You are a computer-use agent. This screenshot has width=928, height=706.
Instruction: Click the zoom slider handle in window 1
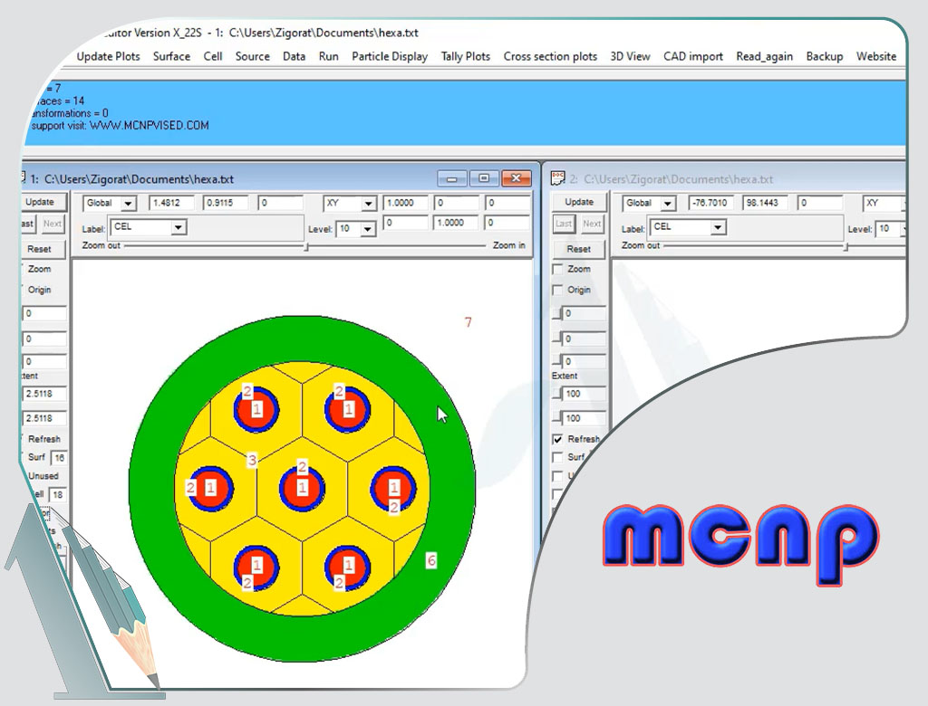pyautogui.click(x=305, y=246)
